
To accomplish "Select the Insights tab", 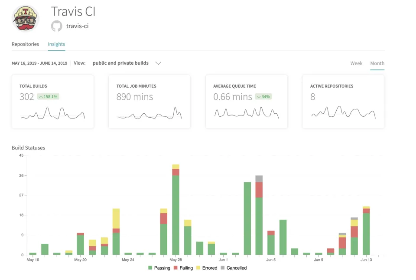I will (x=56, y=44).
